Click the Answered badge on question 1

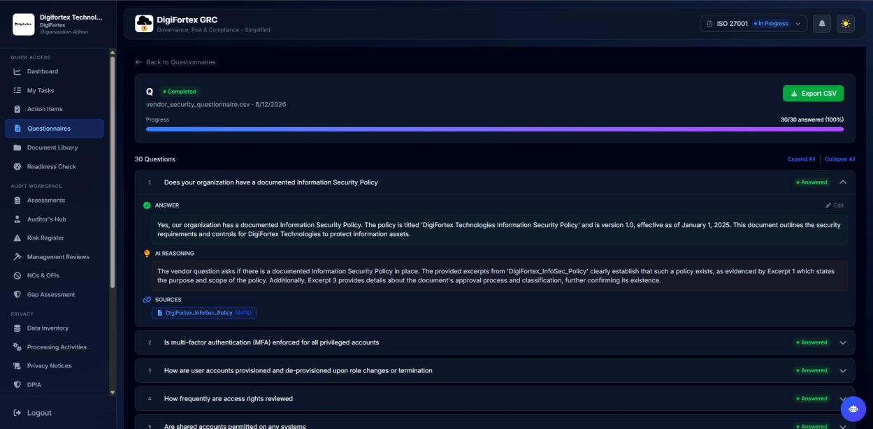coord(811,182)
